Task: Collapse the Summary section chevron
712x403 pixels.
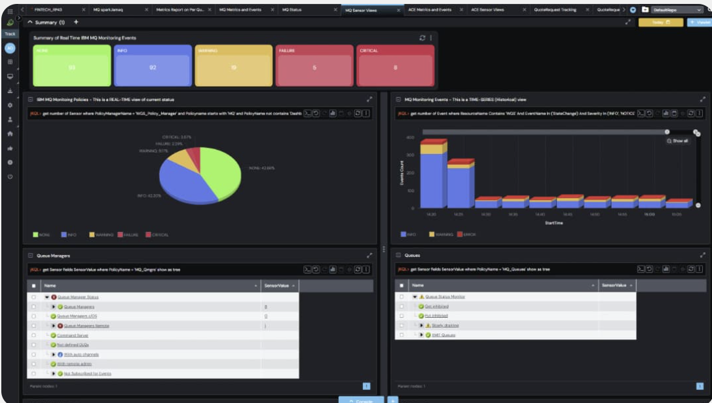Action: (x=30, y=22)
